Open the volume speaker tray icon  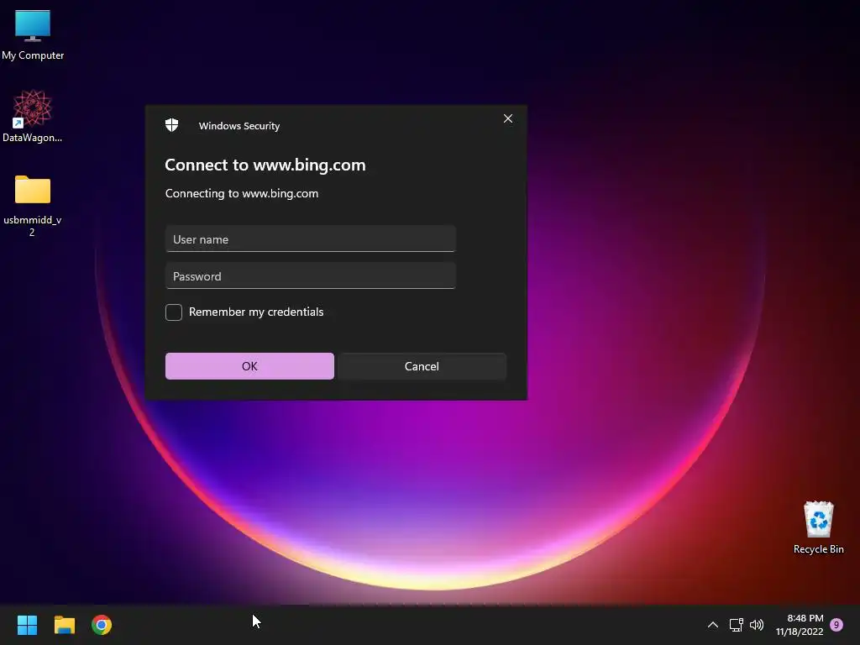757,625
